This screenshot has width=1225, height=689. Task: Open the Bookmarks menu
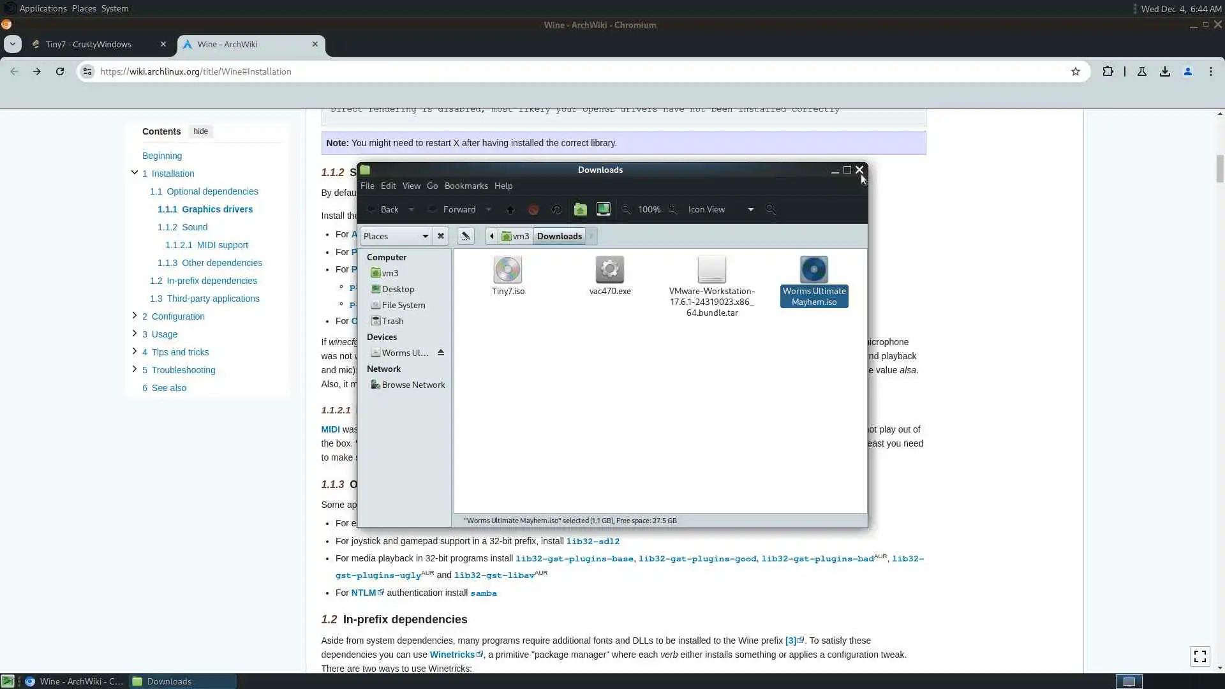click(x=466, y=186)
